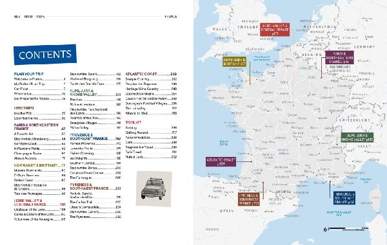This screenshot has width=387, height=245.
Task: Click Route des Grands Crus entry
Action: 95,84
